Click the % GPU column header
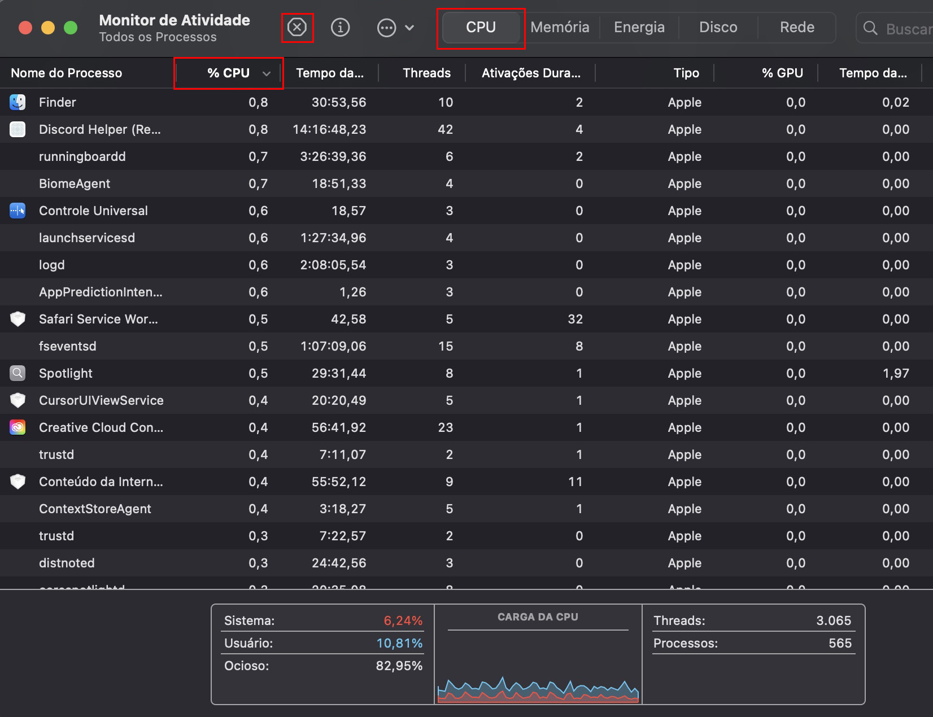This screenshot has height=717, width=933. pos(782,73)
